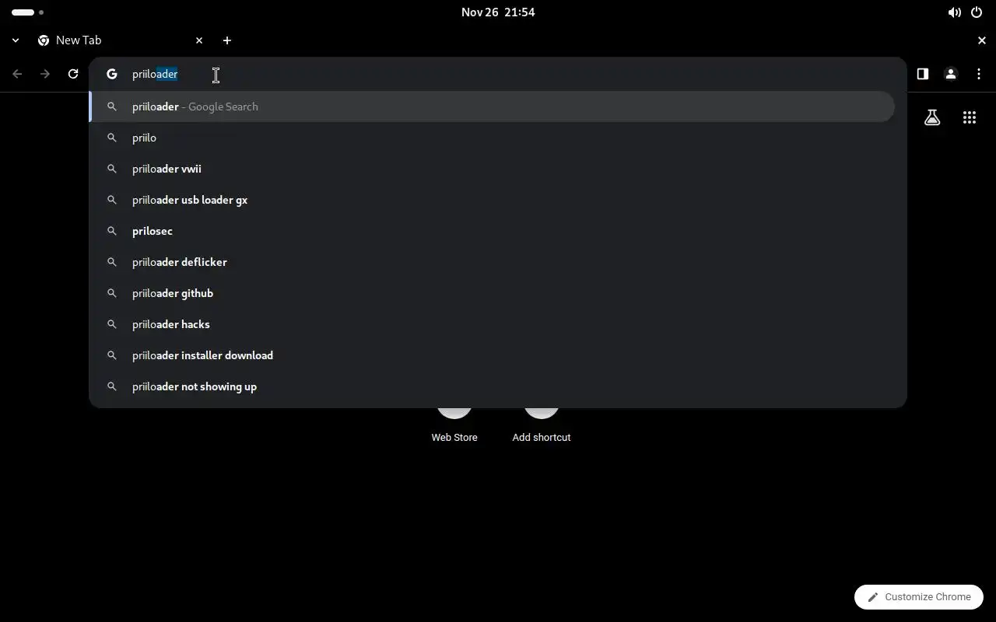Image resolution: width=996 pixels, height=622 pixels.
Task: Click search icon beside 'priiloader vwii'
Action: point(112,169)
